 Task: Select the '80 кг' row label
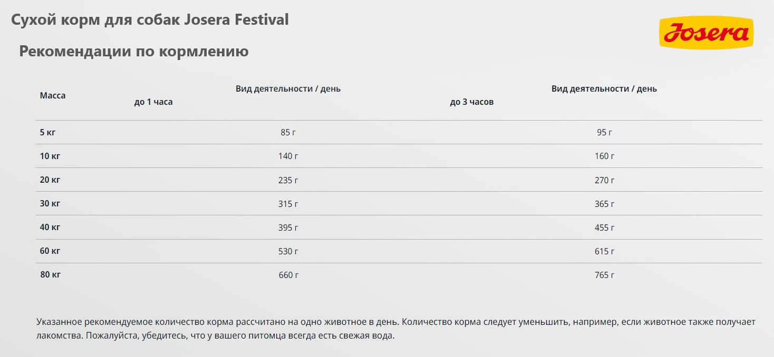50,275
